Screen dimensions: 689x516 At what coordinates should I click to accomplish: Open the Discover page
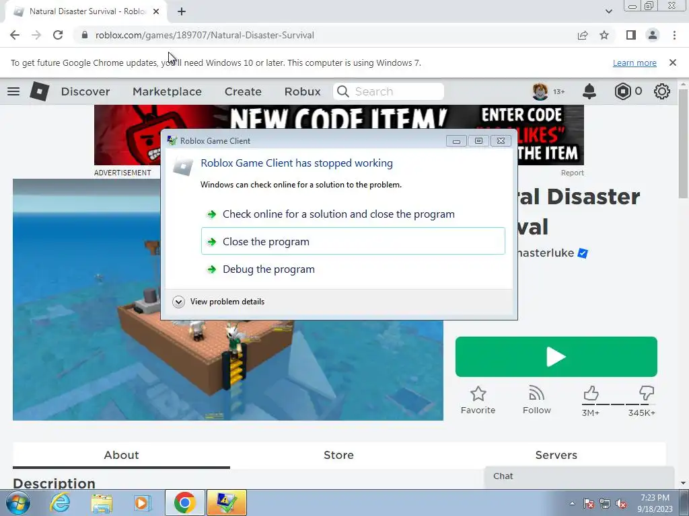coord(85,91)
